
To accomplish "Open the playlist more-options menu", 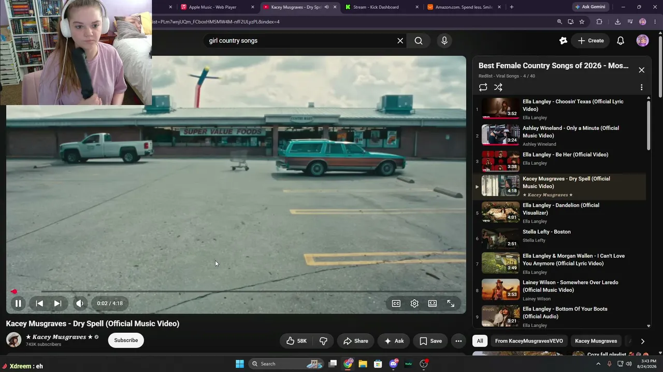I will [x=641, y=87].
